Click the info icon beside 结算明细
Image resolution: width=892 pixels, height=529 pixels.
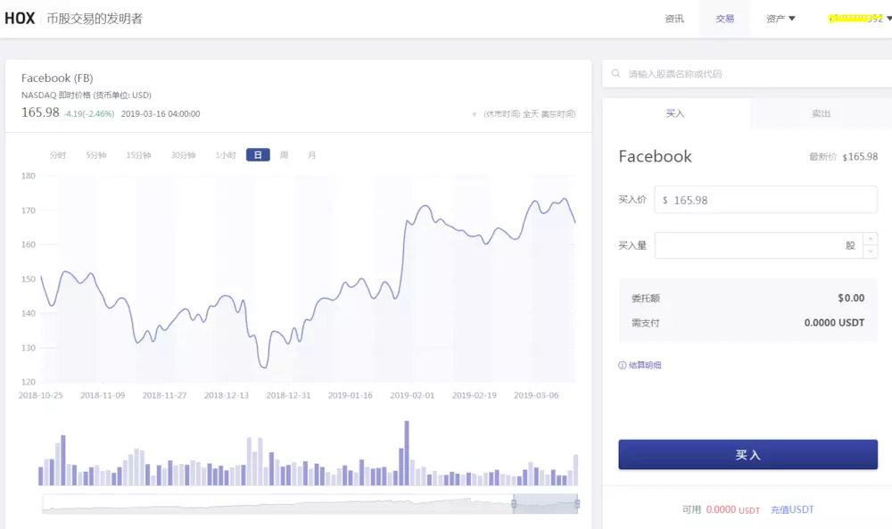click(623, 365)
